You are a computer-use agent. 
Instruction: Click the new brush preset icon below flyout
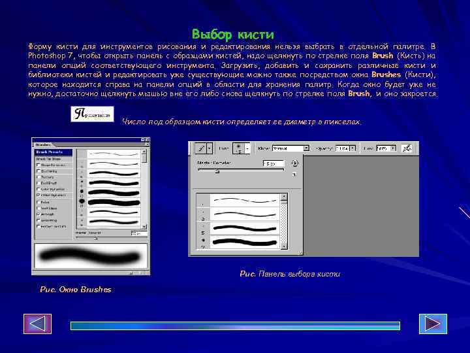coord(294,174)
